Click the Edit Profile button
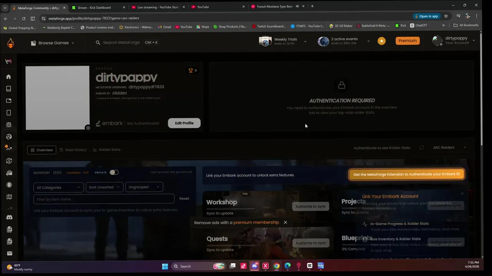This screenshot has height=276, width=492. coord(184,123)
